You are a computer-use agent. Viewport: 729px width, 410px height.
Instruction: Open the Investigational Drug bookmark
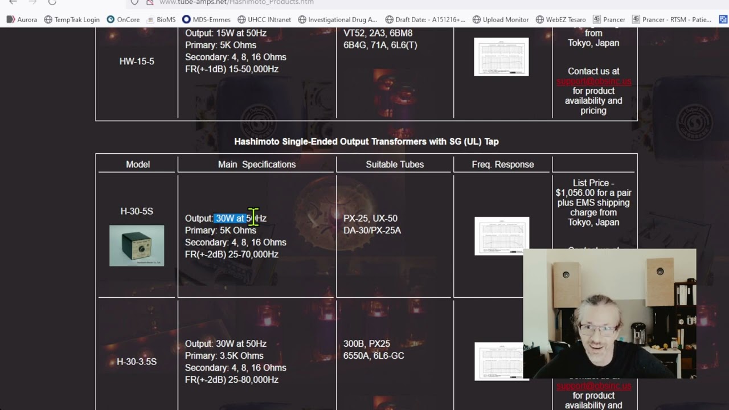tap(337, 19)
